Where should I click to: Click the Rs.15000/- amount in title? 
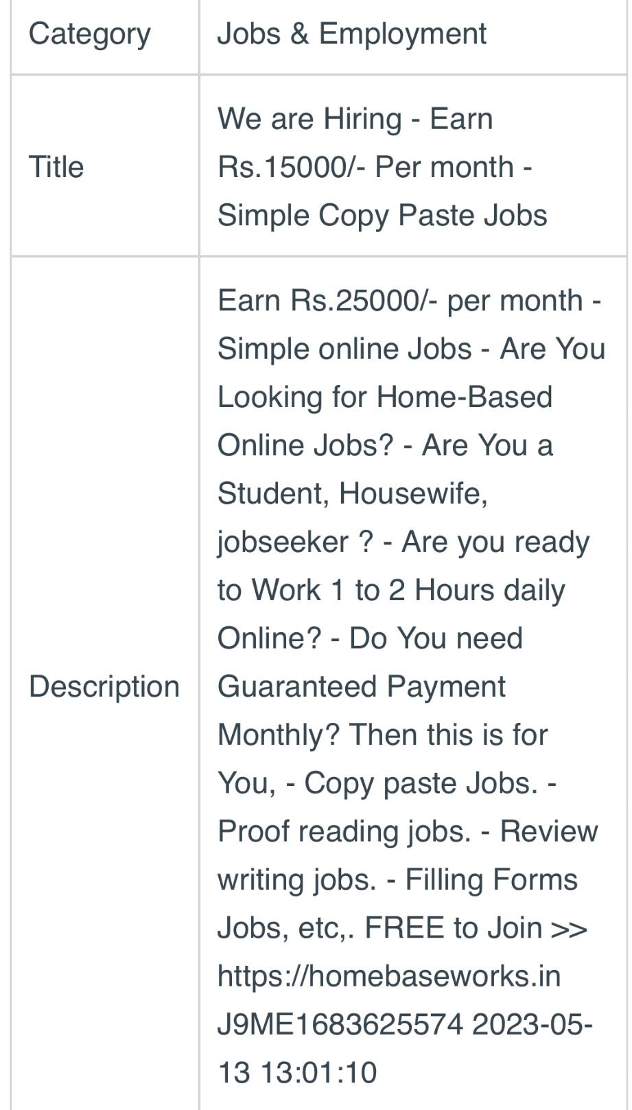coord(290,167)
